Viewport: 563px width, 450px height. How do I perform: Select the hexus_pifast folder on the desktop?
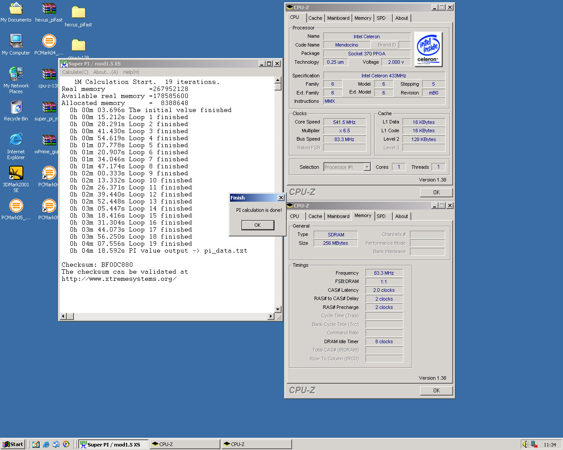78,17
